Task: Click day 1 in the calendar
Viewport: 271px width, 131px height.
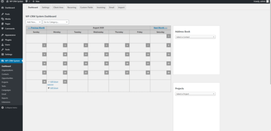Action: 169,36
